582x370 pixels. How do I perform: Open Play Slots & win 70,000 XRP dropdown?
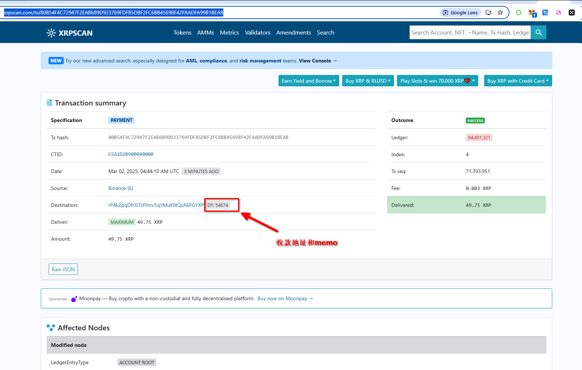(x=437, y=81)
